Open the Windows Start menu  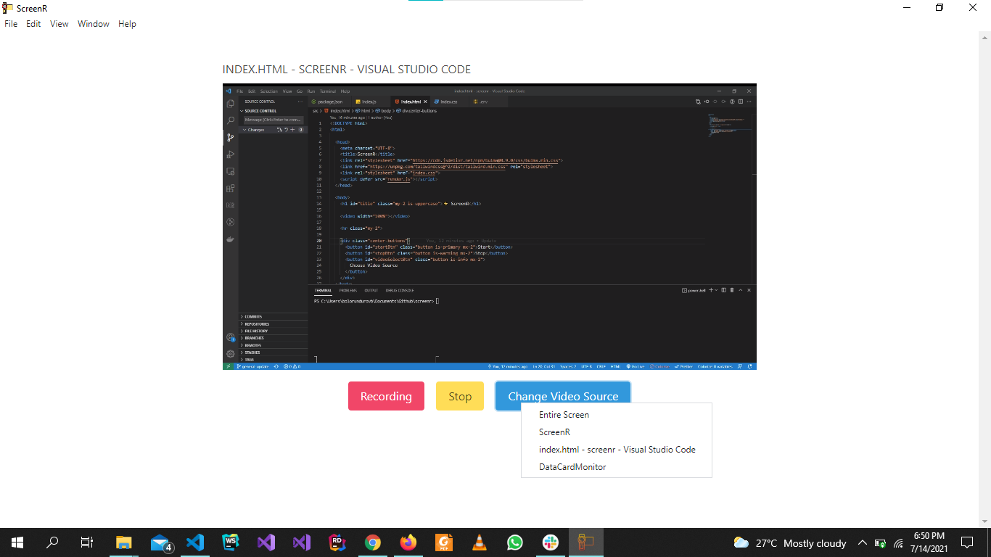point(17,542)
